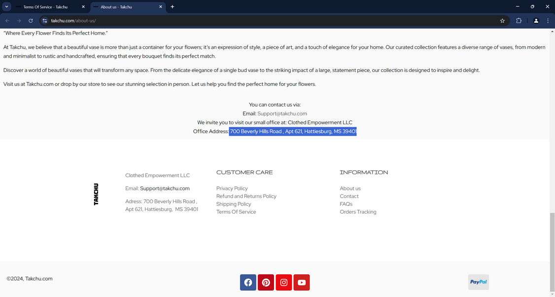
Task: Restore down the Chrome window
Action: 532,7
